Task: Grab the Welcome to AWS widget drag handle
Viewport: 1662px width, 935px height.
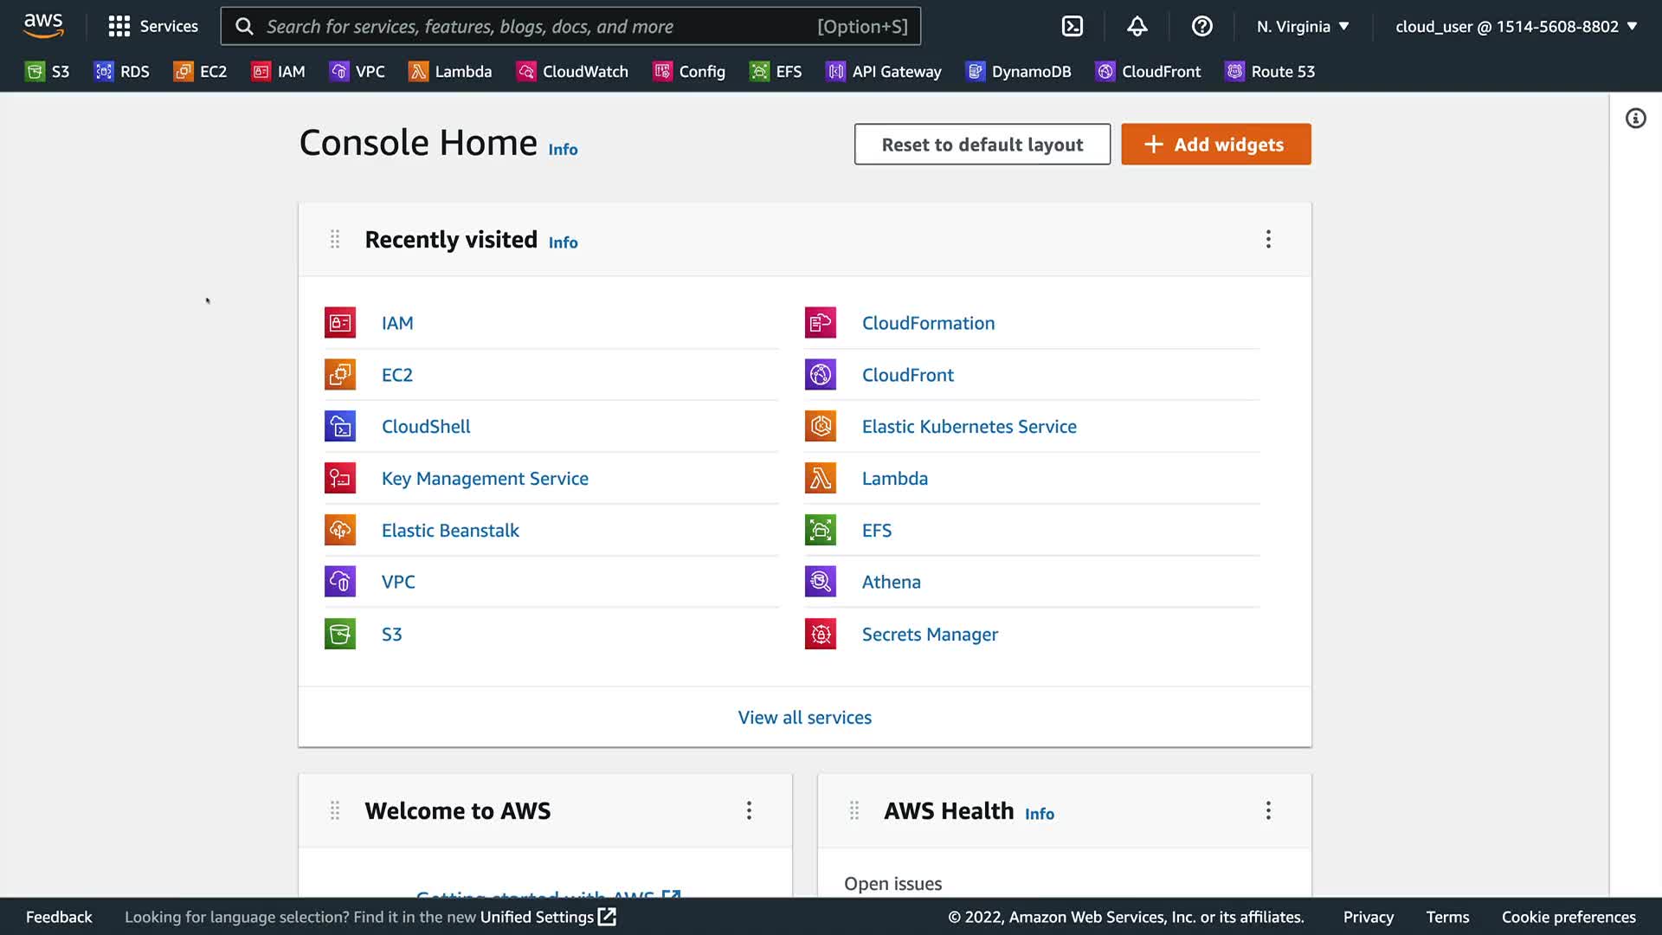Action: 335,810
